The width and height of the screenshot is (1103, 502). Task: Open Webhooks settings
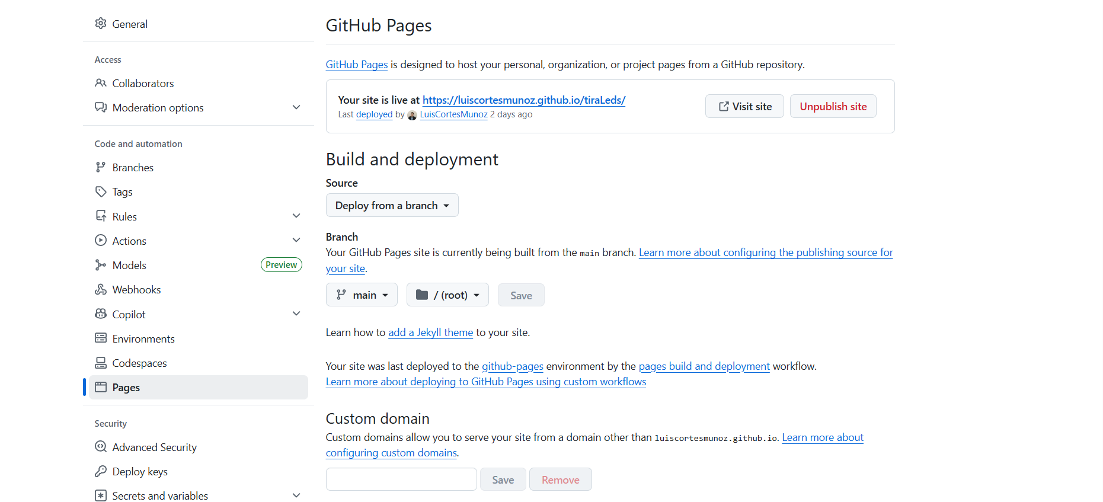[x=199, y=289]
